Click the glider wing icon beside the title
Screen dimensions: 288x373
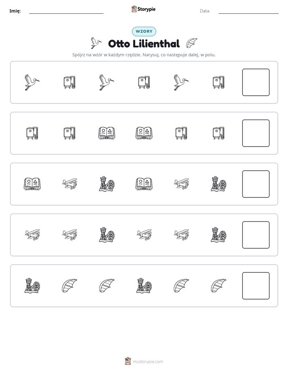tap(192, 43)
